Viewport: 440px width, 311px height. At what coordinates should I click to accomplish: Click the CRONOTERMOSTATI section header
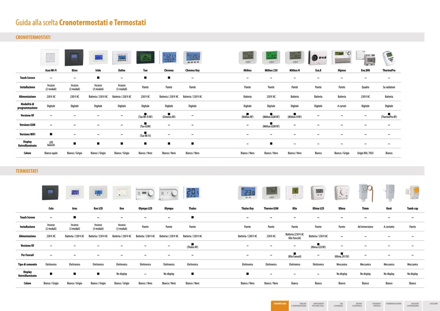point(33,37)
